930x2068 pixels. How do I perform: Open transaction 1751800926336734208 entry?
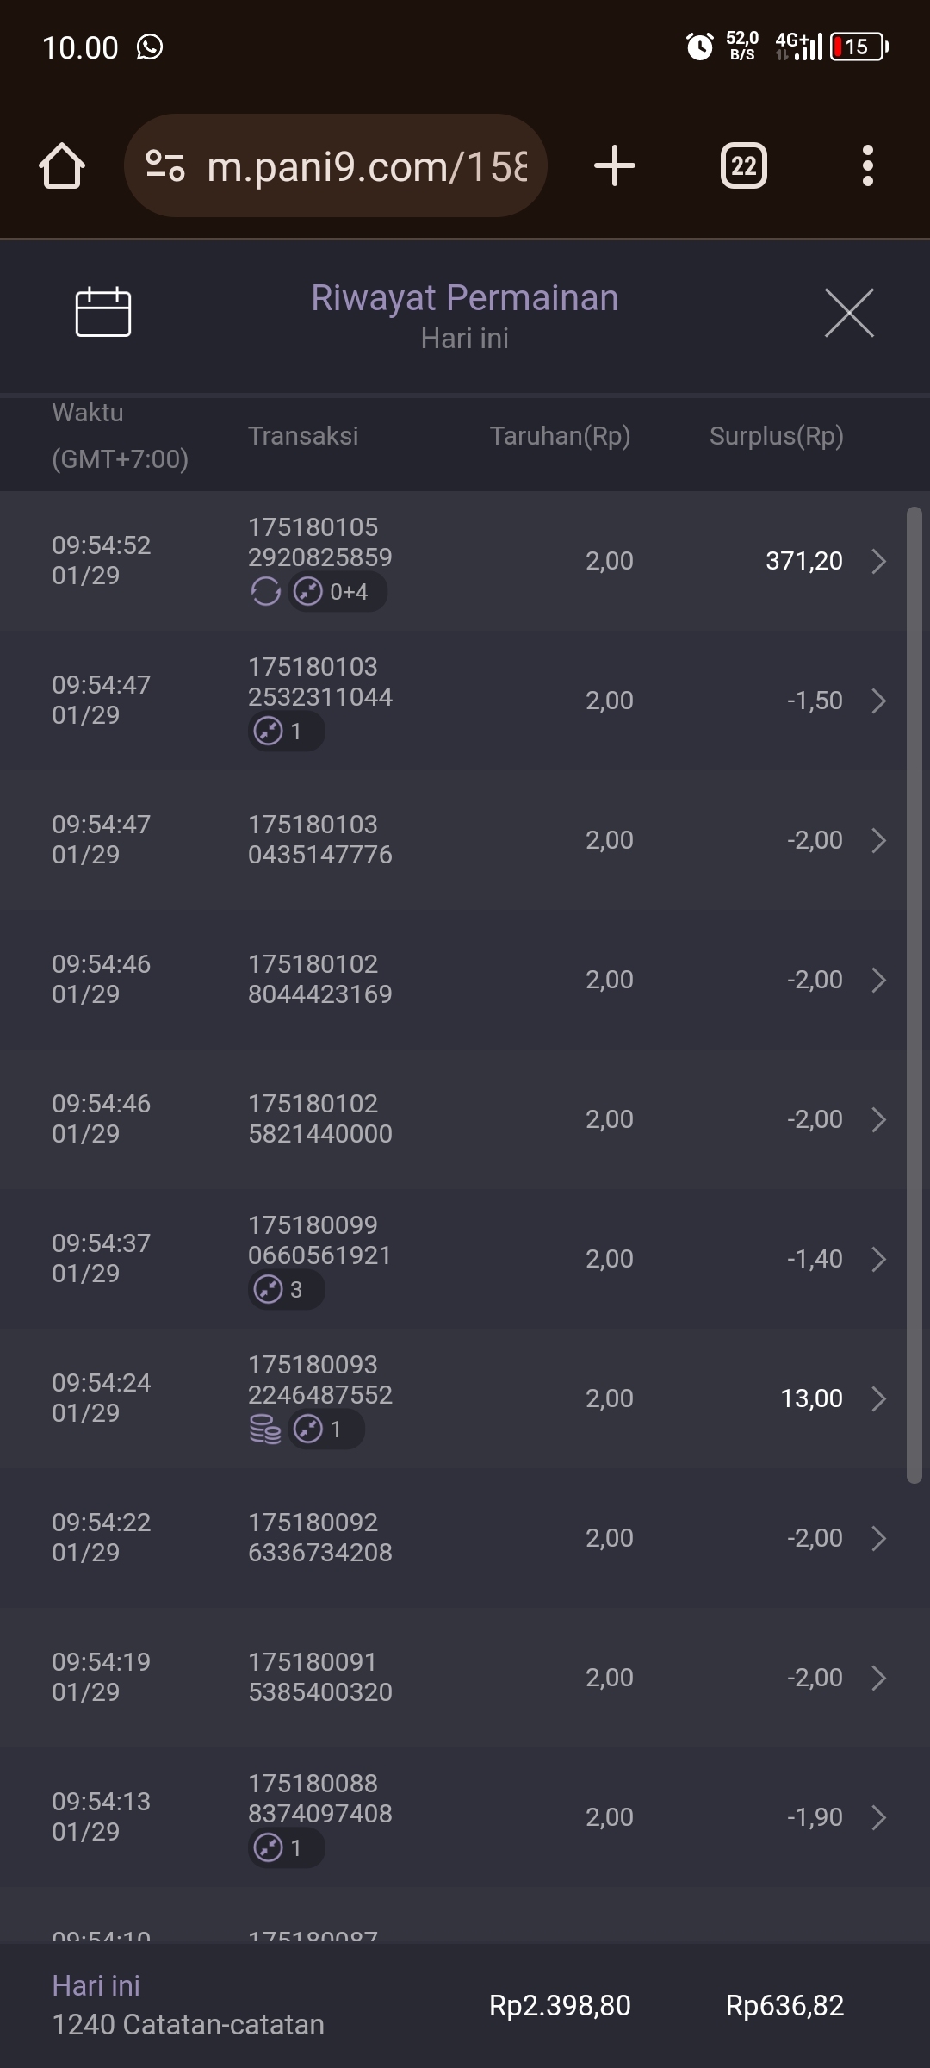319,1538
